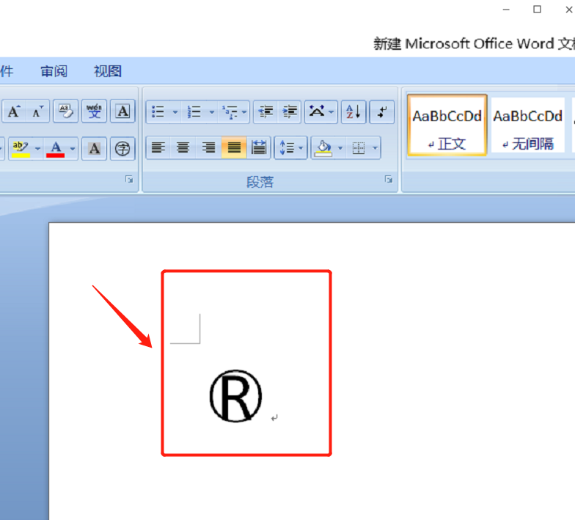Apply the 正文 style
This screenshot has width=575, height=520.
pyautogui.click(x=447, y=125)
